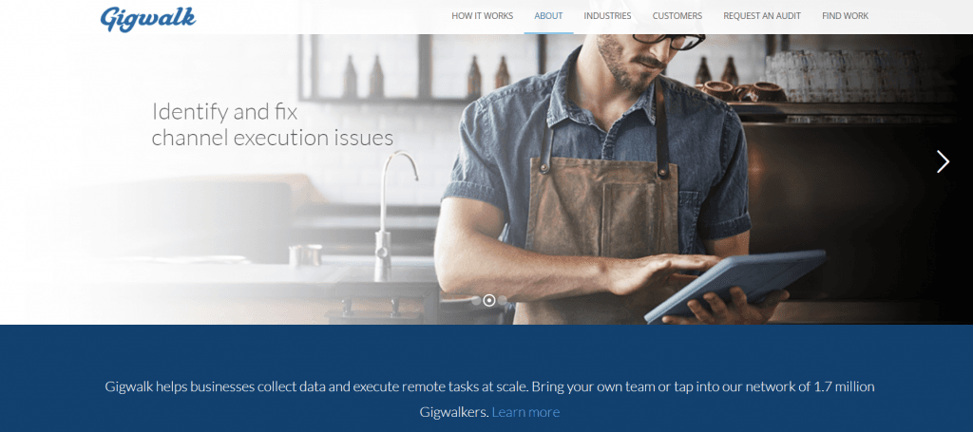This screenshot has height=432, width=973.
Task: Select the third carousel dot
Action: click(502, 301)
